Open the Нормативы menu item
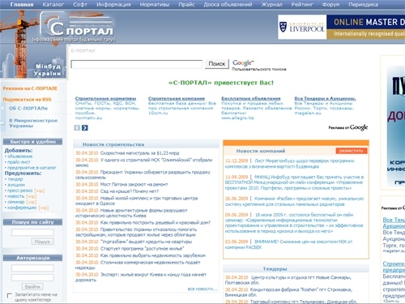Image resolution: width=405 pixels, height=304 pixels. (x=155, y=5)
